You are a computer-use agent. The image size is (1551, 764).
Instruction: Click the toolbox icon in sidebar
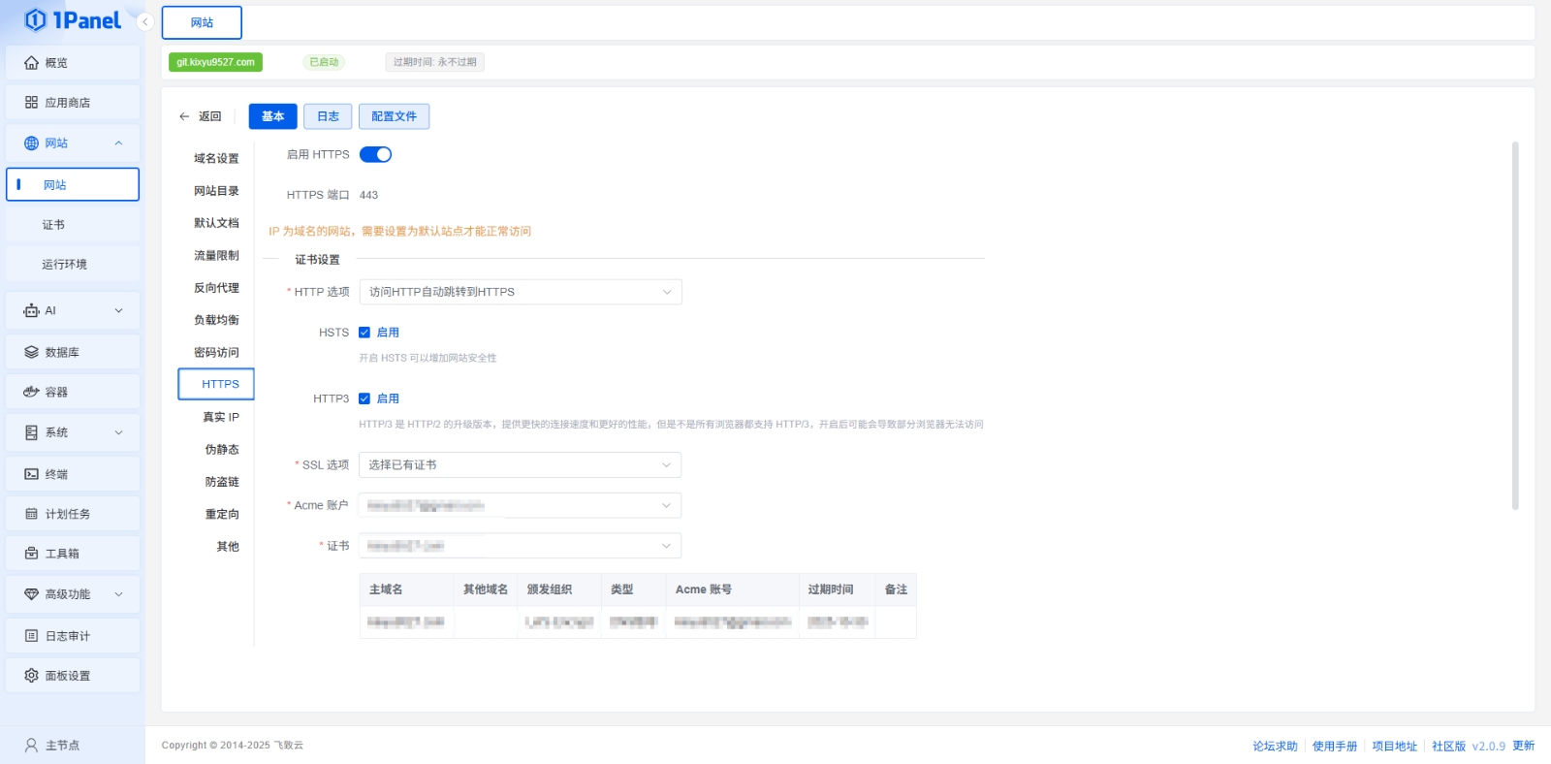(x=31, y=554)
